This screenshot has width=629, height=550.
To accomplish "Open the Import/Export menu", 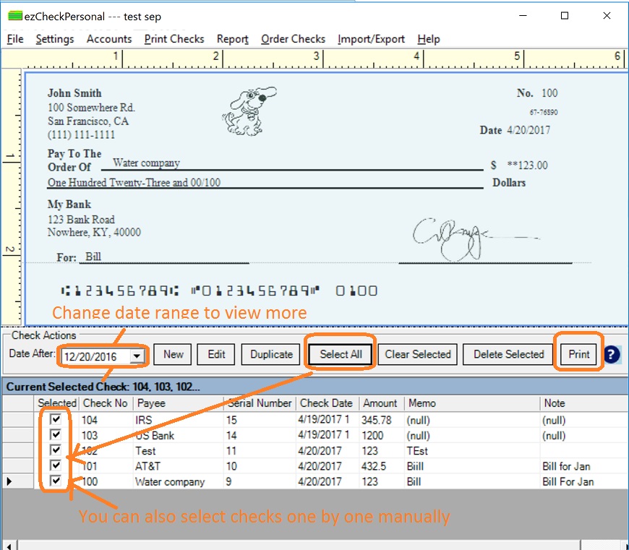I will [371, 39].
